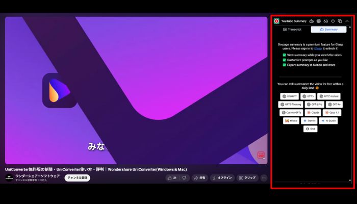This screenshot has height=204, width=357.
Task: Summarize with the GPT-5 Pro button
Action: coord(315,105)
